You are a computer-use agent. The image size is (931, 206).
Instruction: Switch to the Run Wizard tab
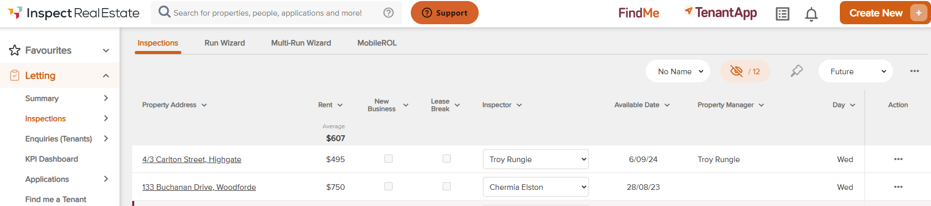pos(224,43)
